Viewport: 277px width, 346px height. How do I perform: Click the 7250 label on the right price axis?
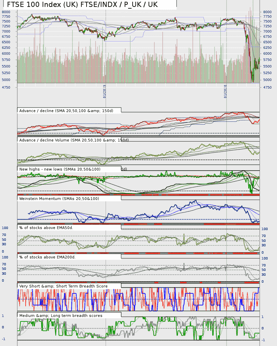(x=267, y=26)
